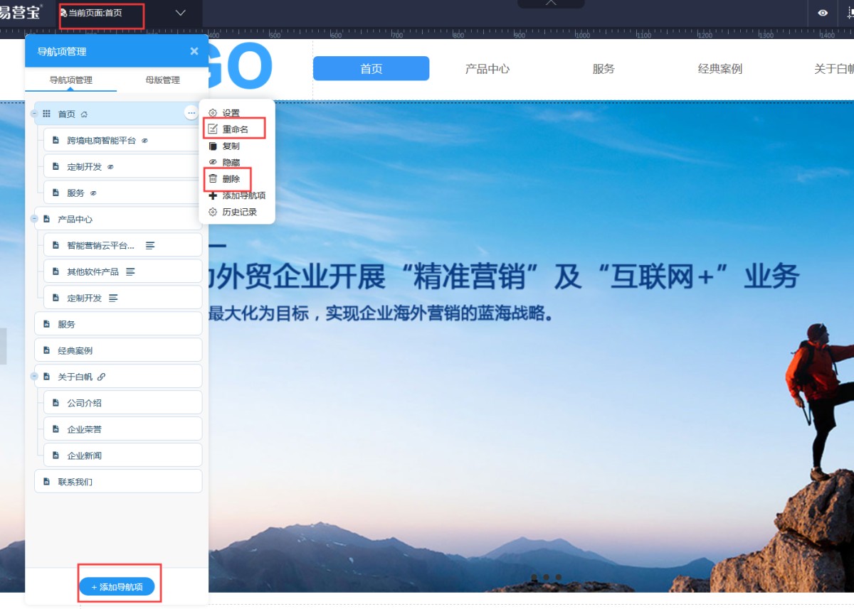Click the list icon beside 其他软件产品
The height and width of the screenshot is (609, 854).
tap(130, 271)
